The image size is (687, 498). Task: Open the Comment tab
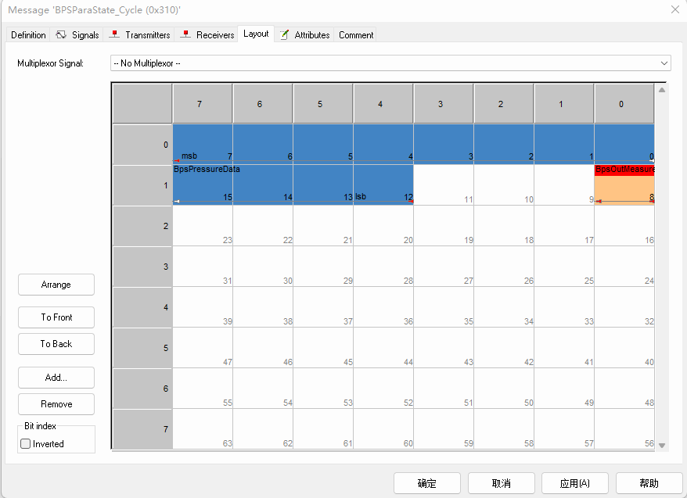(356, 35)
